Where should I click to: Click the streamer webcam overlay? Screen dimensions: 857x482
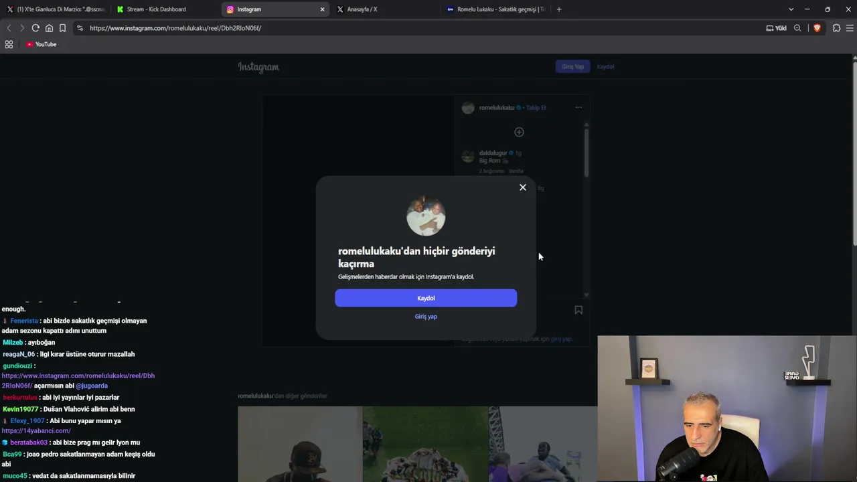pyautogui.click(x=727, y=408)
